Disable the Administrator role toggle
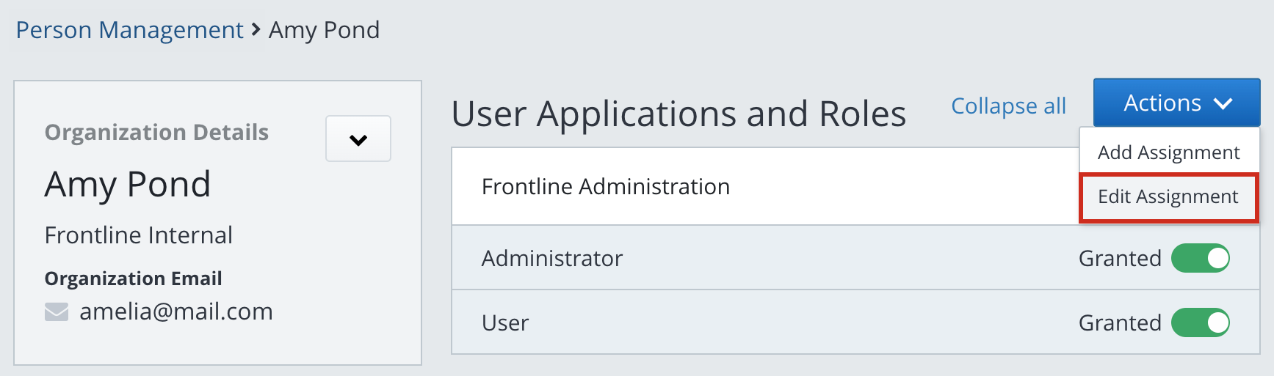The height and width of the screenshot is (376, 1274). (x=1200, y=258)
